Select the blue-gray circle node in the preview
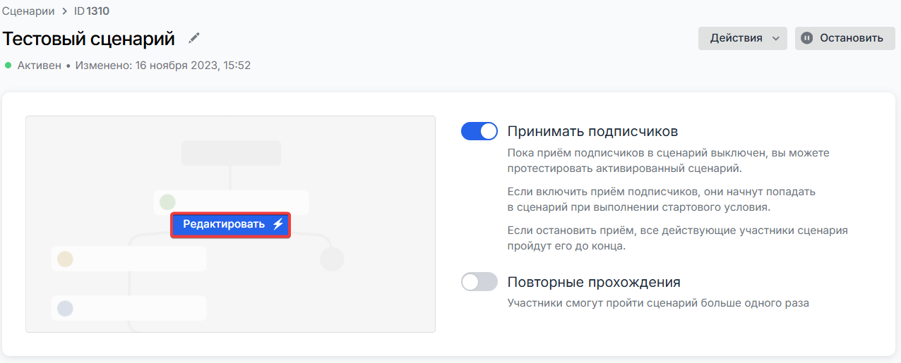 65,308
